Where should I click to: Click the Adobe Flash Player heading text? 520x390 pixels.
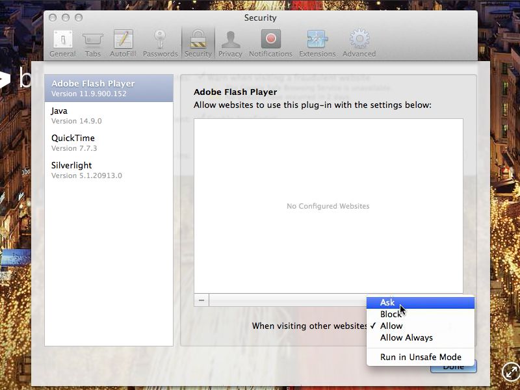(x=235, y=92)
